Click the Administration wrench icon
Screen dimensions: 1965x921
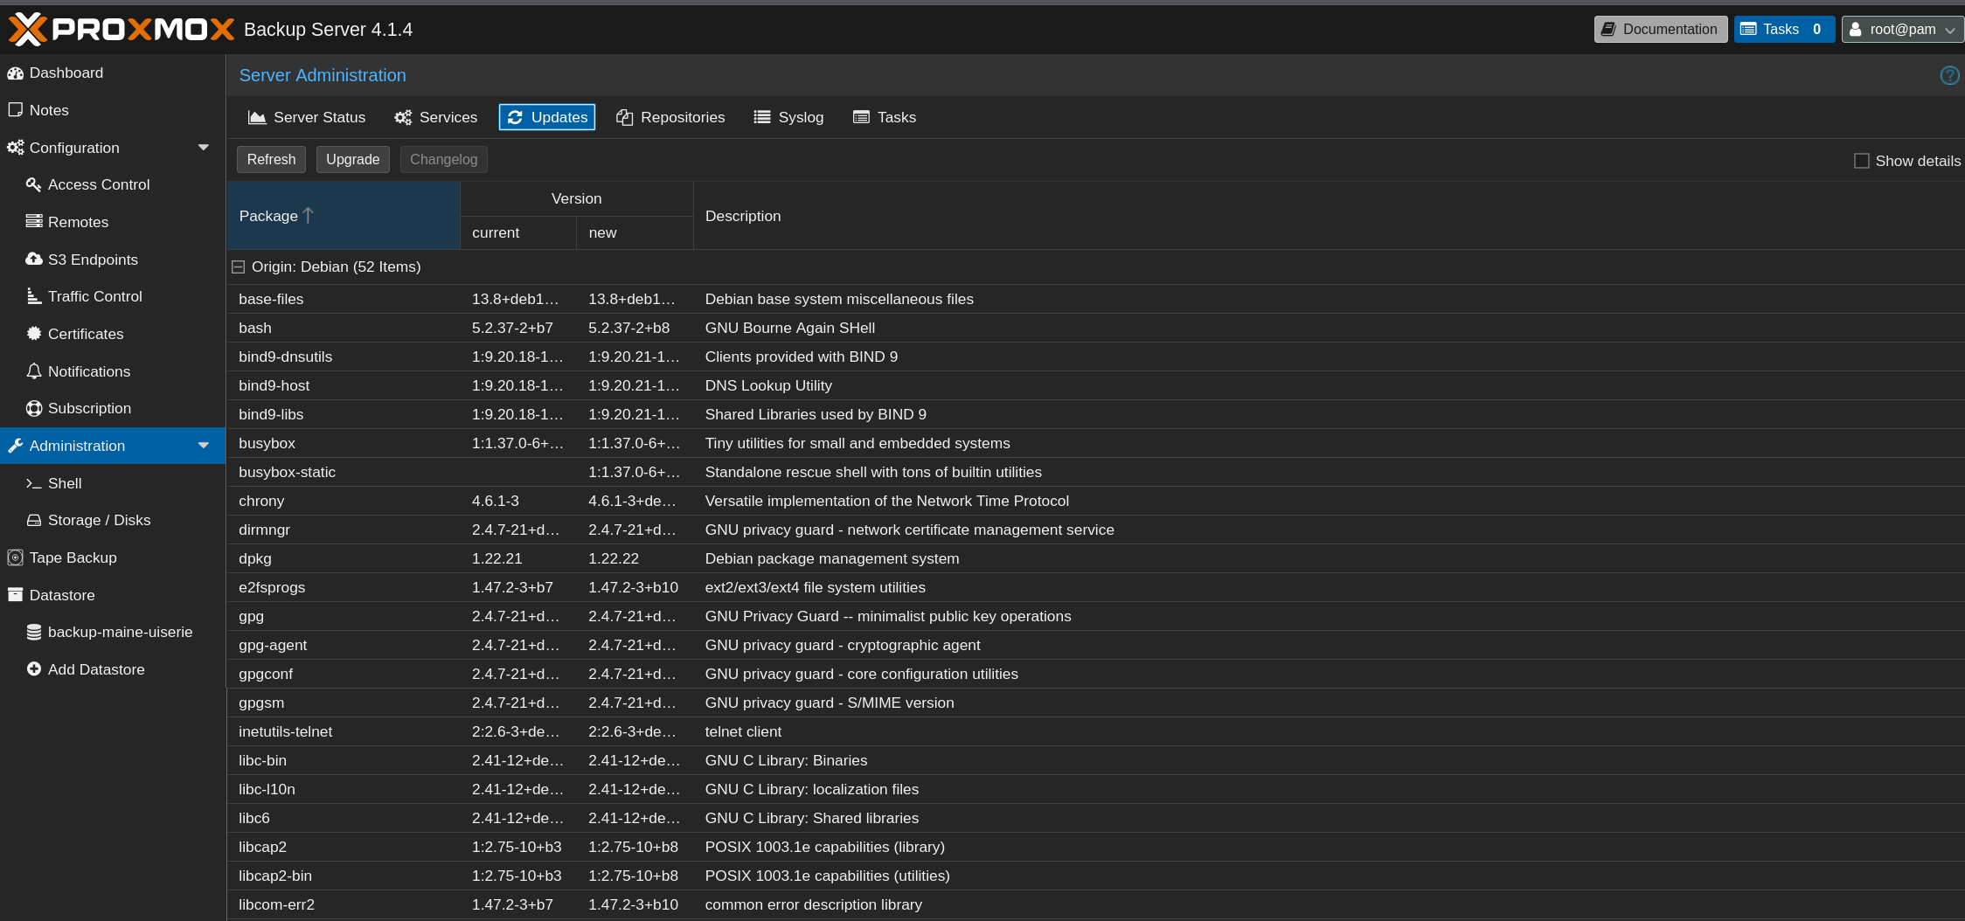pyautogui.click(x=15, y=446)
